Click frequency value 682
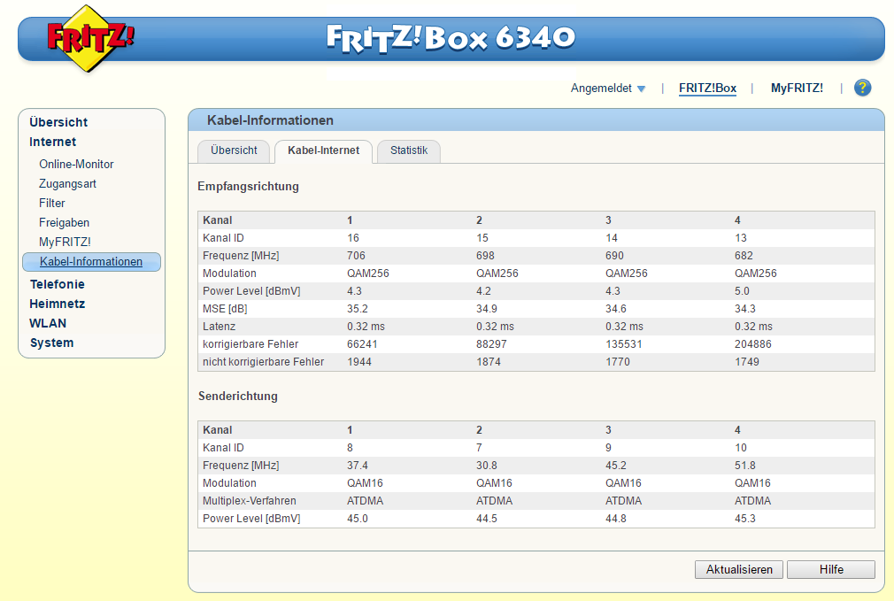 click(744, 256)
